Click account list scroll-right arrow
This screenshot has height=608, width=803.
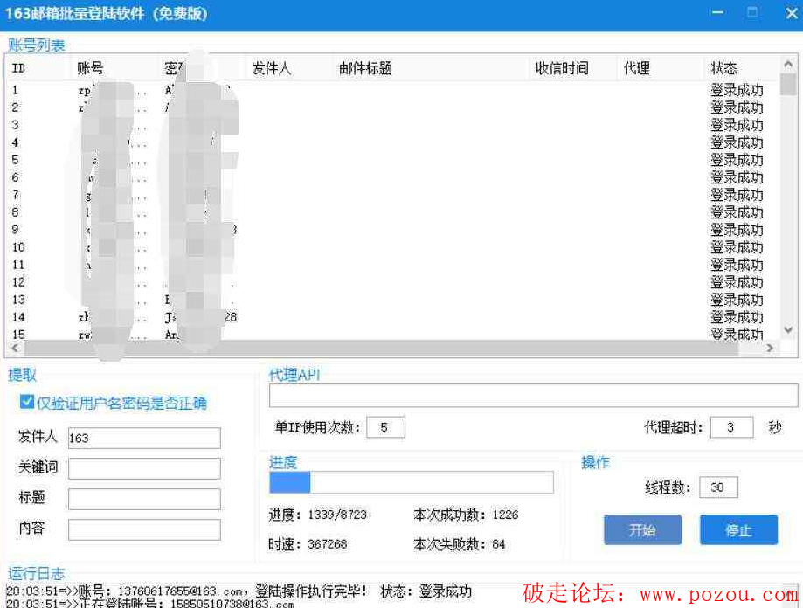[x=770, y=348]
